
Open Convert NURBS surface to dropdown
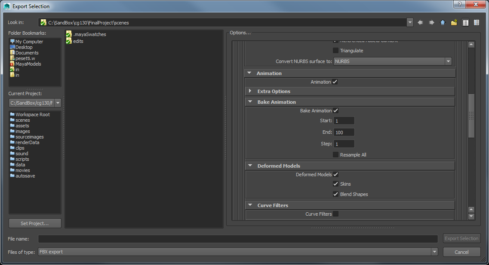(x=393, y=61)
